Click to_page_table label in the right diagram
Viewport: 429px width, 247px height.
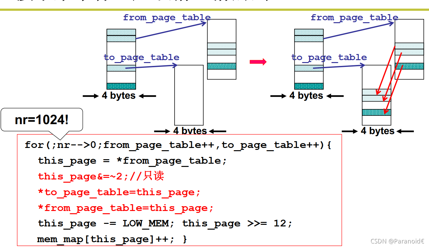[x=329, y=58]
